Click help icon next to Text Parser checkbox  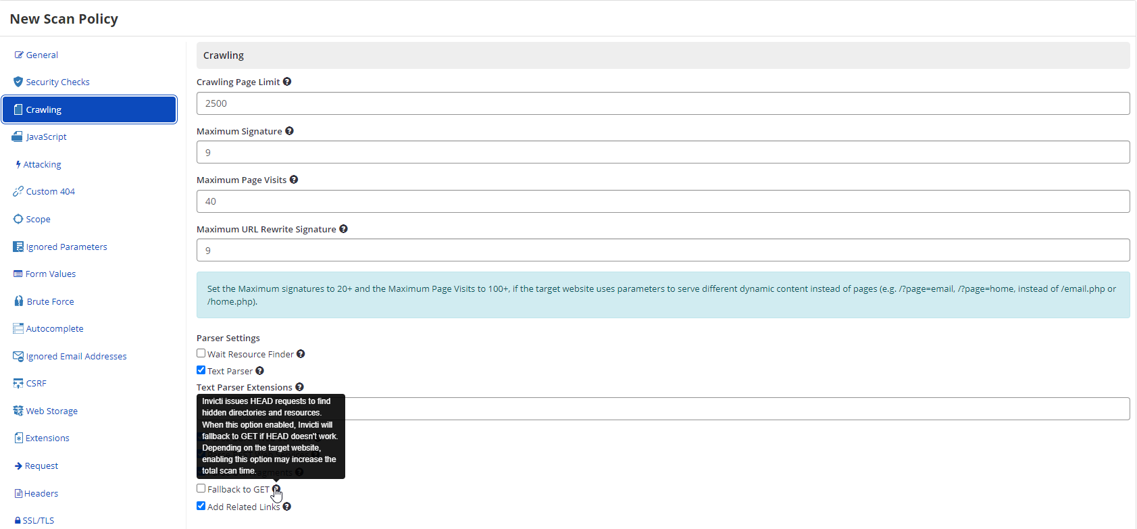click(x=259, y=371)
